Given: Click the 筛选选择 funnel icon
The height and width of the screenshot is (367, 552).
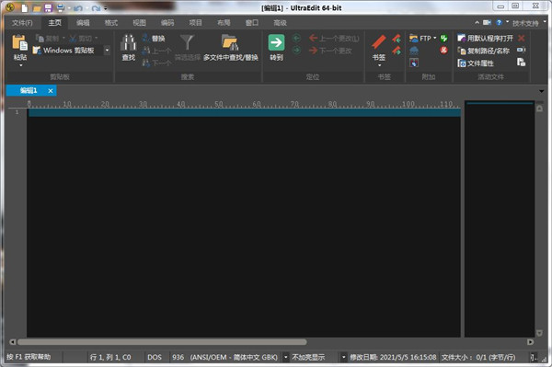Looking at the screenshot, I should click(x=187, y=42).
